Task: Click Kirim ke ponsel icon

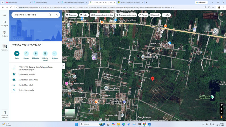Action: tap(45, 53)
